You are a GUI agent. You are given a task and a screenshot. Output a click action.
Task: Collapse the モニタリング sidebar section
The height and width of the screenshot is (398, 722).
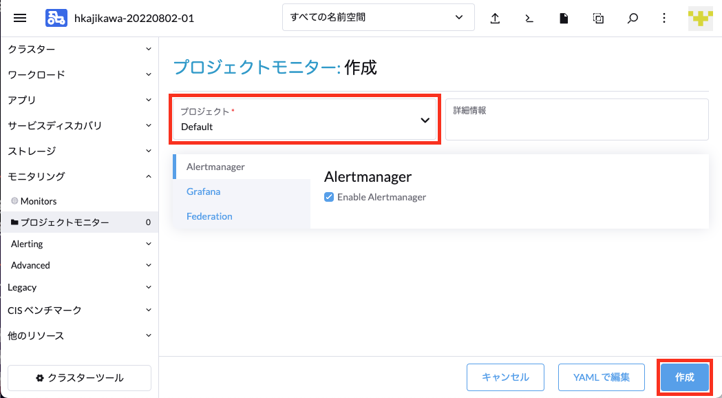pos(79,176)
